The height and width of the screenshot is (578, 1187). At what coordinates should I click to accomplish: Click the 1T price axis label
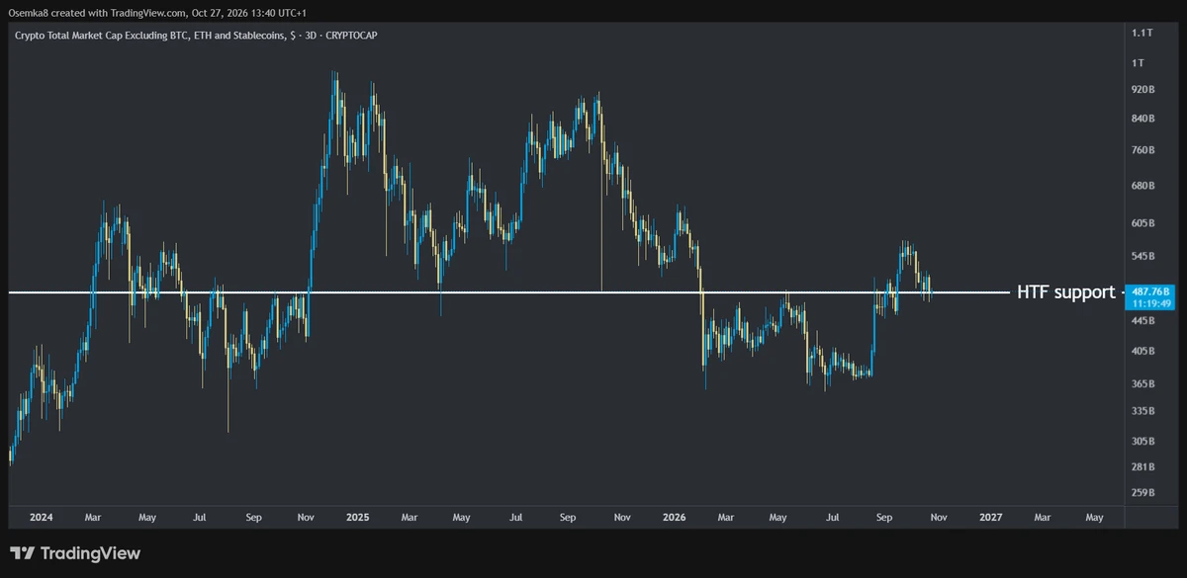tap(1139, 62)
